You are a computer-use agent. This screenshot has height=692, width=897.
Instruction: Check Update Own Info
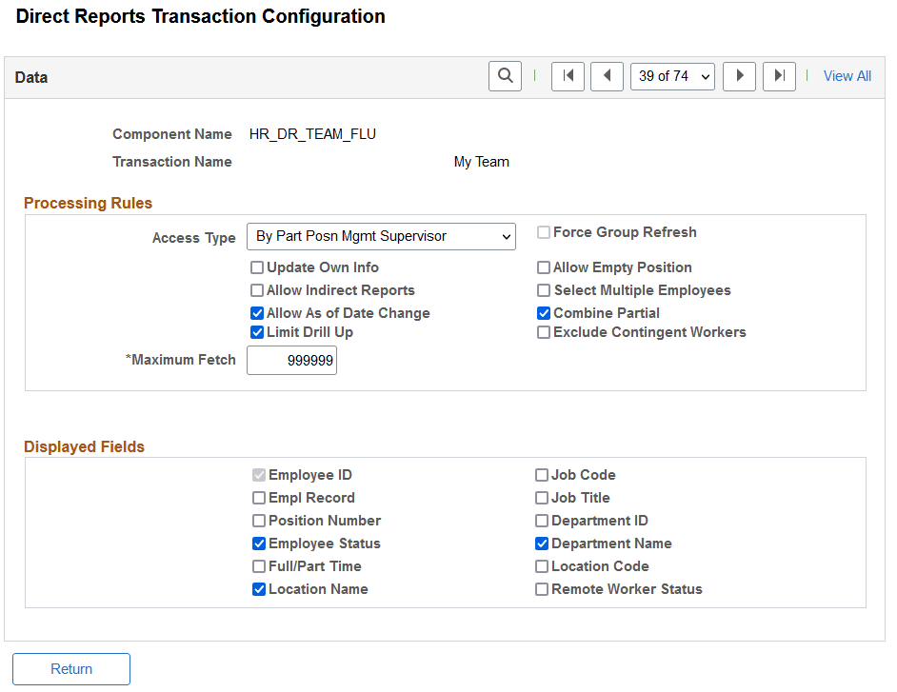coord(257,267)
